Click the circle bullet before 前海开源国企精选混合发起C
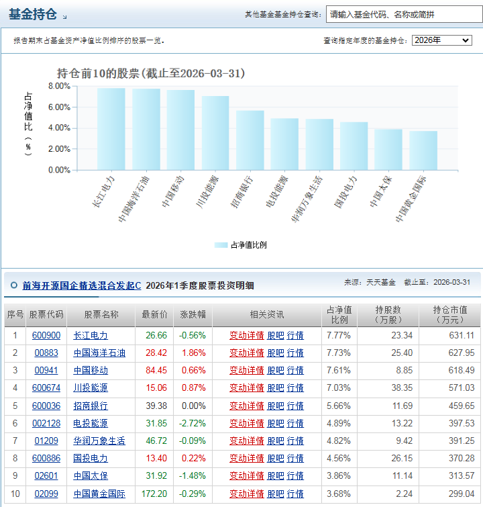The width and height of the screenshot is (483, 507). coord(14,285)
